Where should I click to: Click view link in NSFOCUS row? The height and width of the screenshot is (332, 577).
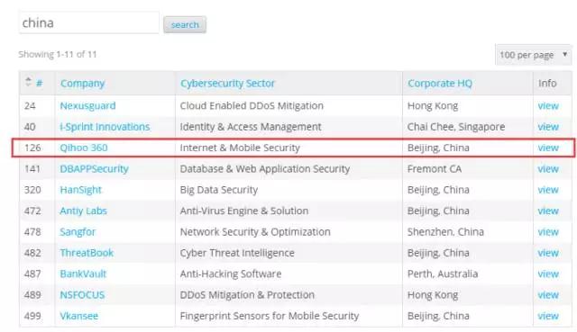tap(548, 294)
